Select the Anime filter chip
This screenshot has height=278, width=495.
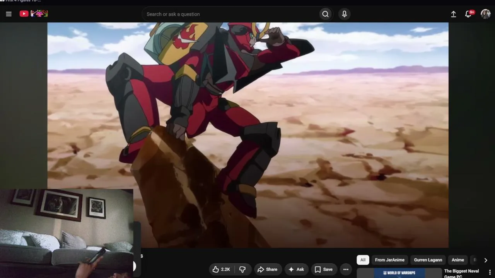458,260
